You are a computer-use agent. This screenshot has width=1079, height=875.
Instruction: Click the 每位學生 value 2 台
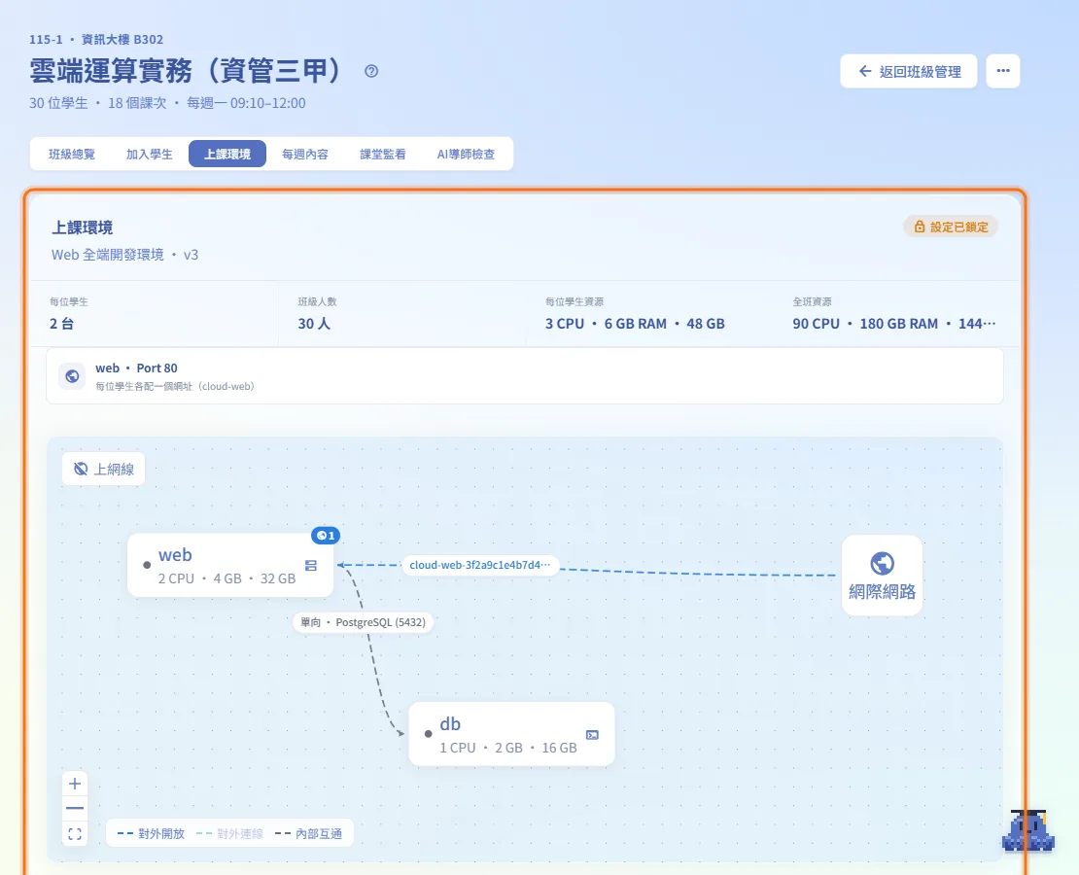point(62,324)
